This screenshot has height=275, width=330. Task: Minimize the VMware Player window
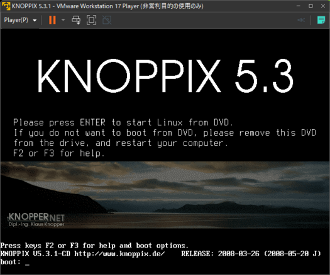click(298, 6)
